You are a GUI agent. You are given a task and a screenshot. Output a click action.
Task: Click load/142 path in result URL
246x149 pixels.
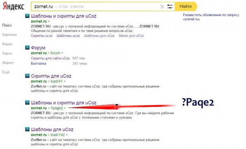[57, 135]
